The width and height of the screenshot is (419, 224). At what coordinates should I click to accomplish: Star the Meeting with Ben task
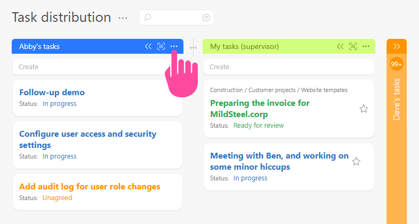(356, 161)
